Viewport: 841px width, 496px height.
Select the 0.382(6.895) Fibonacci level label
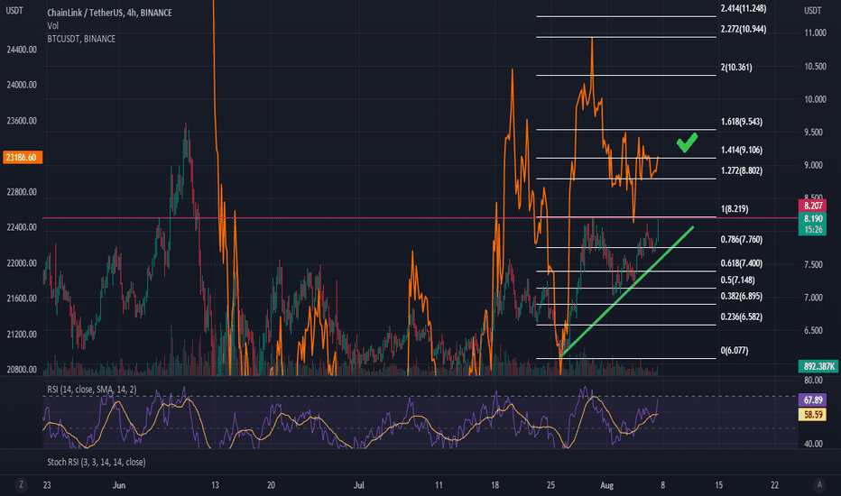[x=741, y=296]
